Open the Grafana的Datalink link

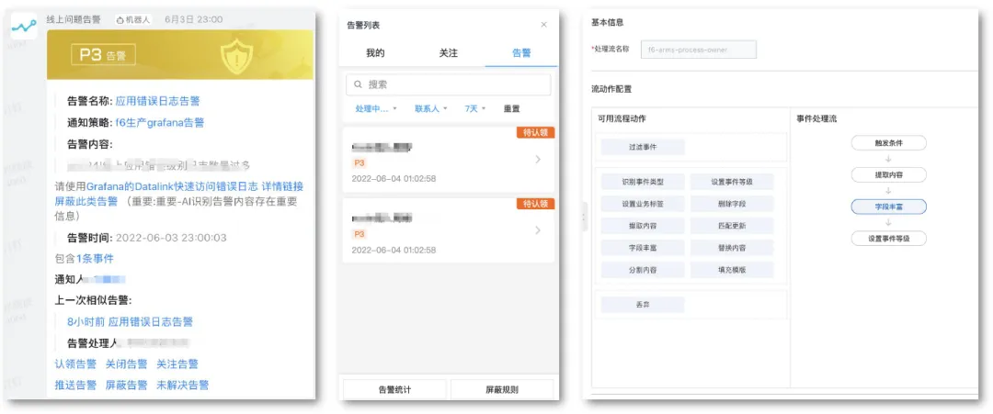pos(172,186)
